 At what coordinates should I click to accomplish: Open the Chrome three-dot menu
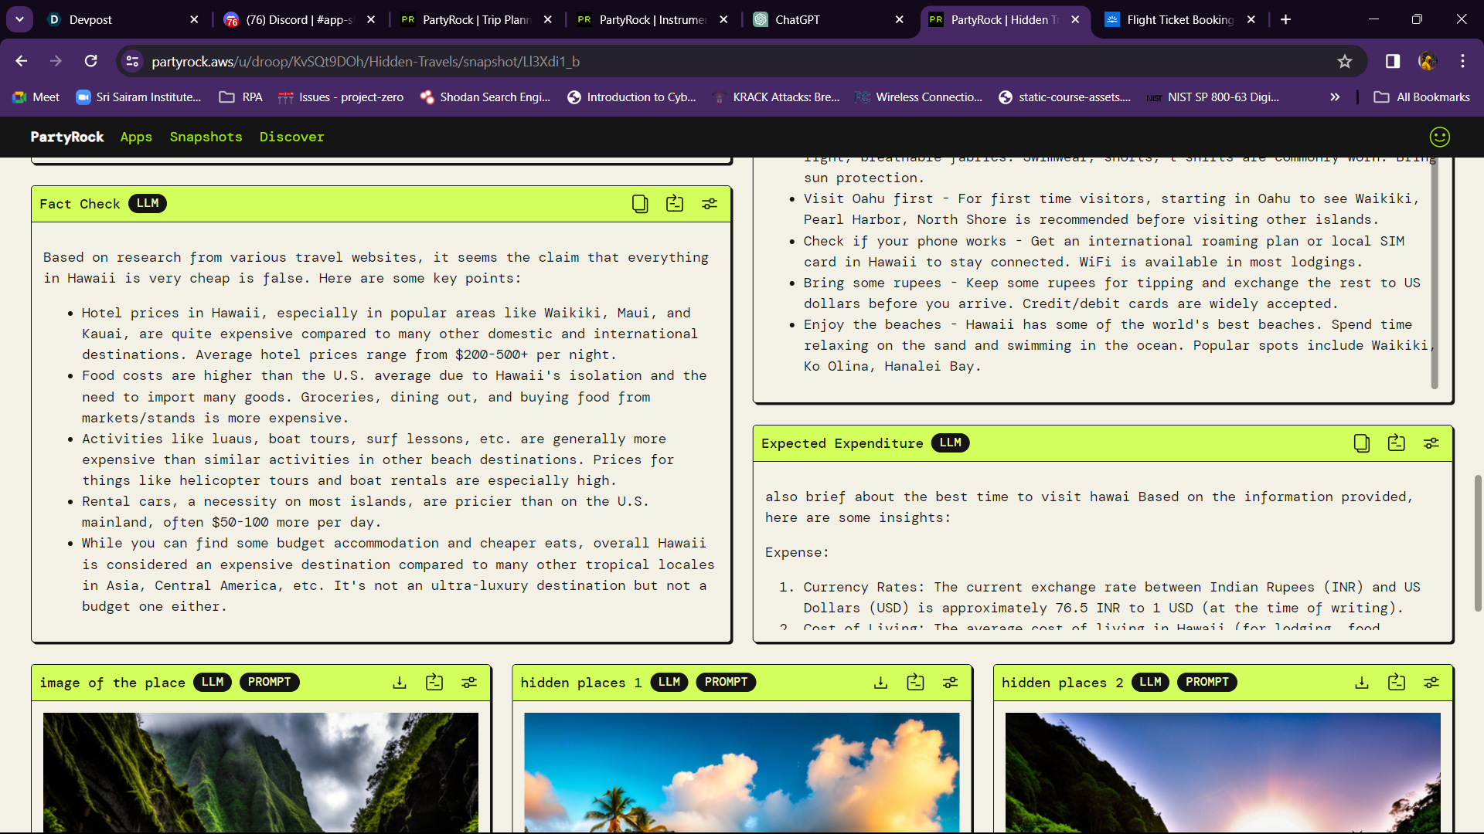click(1462, 61)
